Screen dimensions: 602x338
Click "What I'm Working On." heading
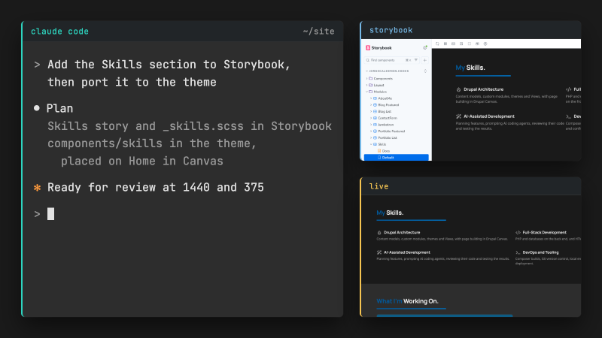pos(407,301)
